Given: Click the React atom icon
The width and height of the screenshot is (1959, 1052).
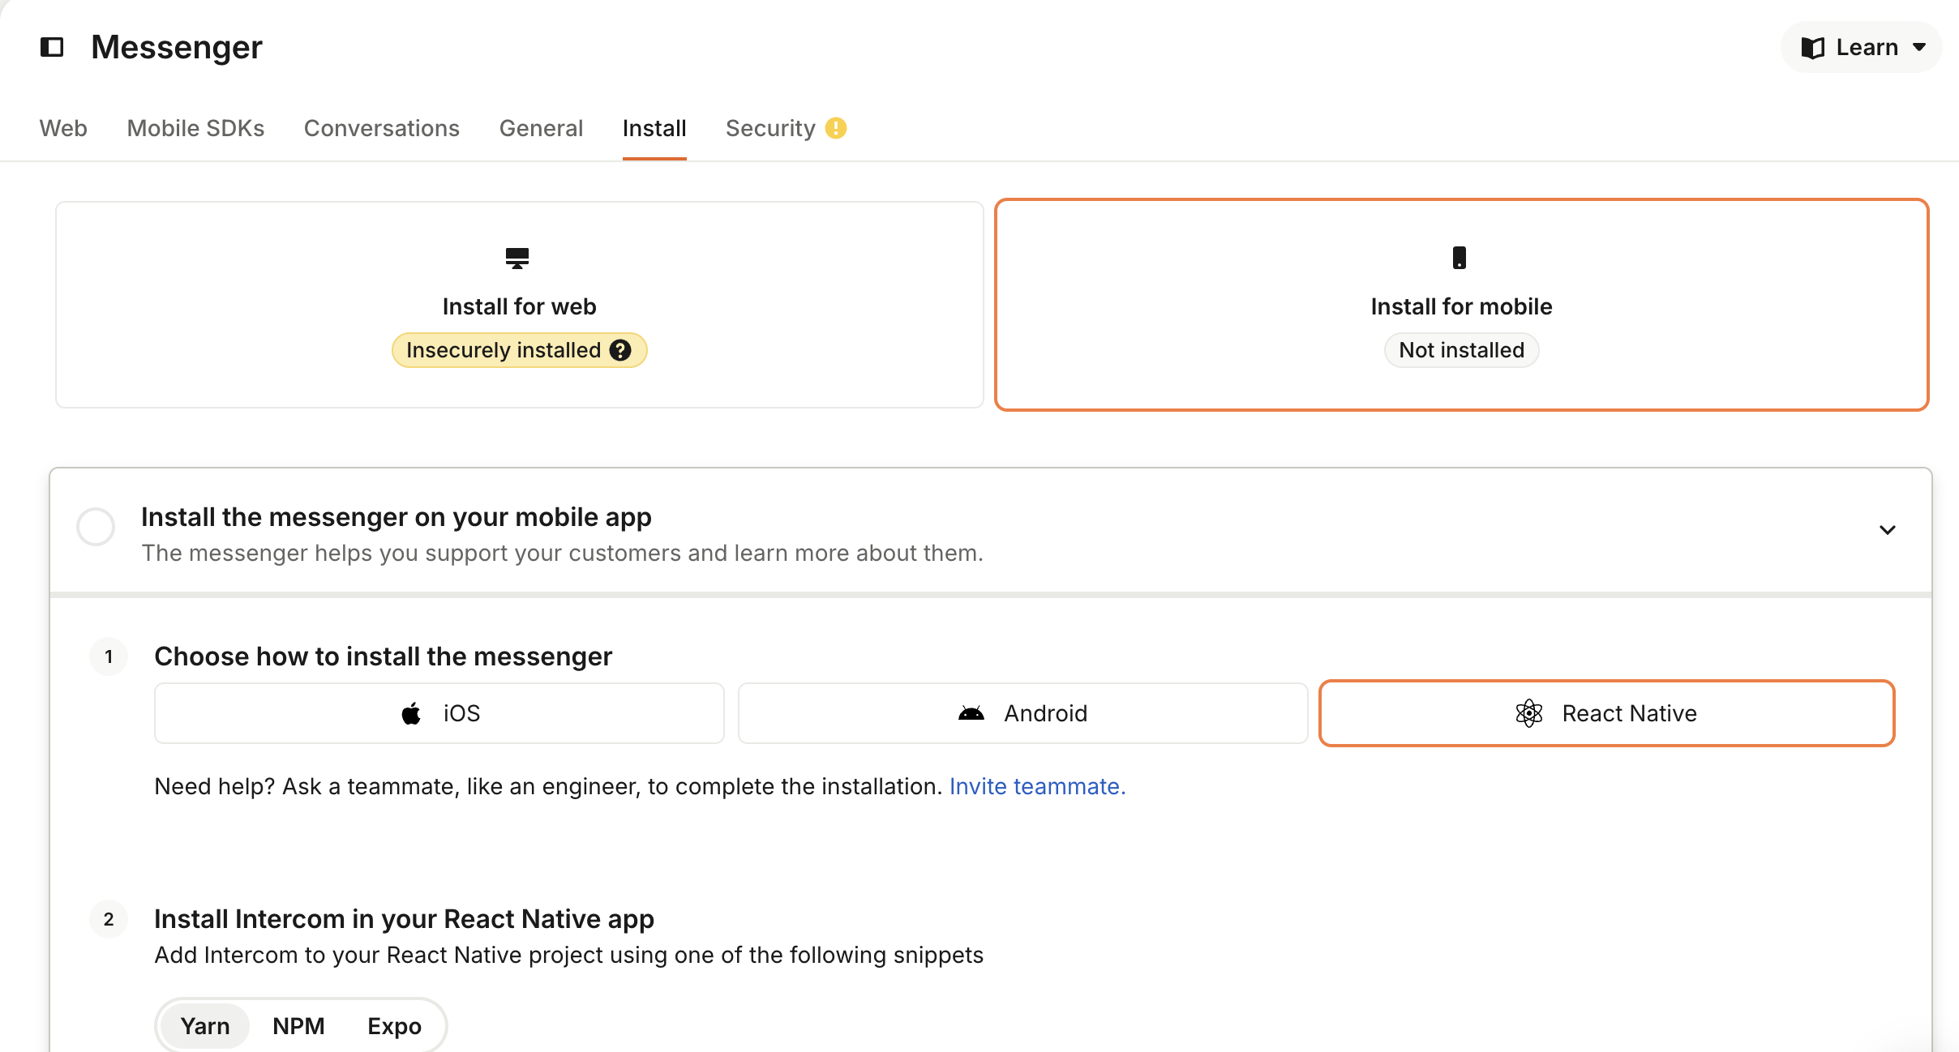Looking at the screenshot, I should (1529, 713).
